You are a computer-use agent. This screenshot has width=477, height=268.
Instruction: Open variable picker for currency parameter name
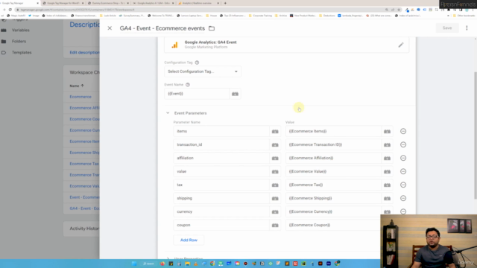tap(275, 211)
